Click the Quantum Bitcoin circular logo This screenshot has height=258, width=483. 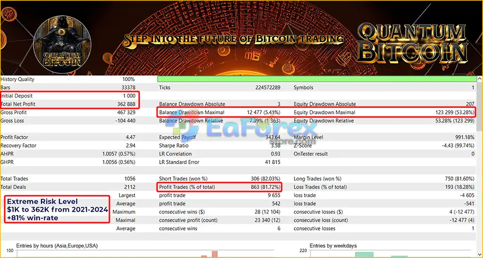[x=62, y=45]
